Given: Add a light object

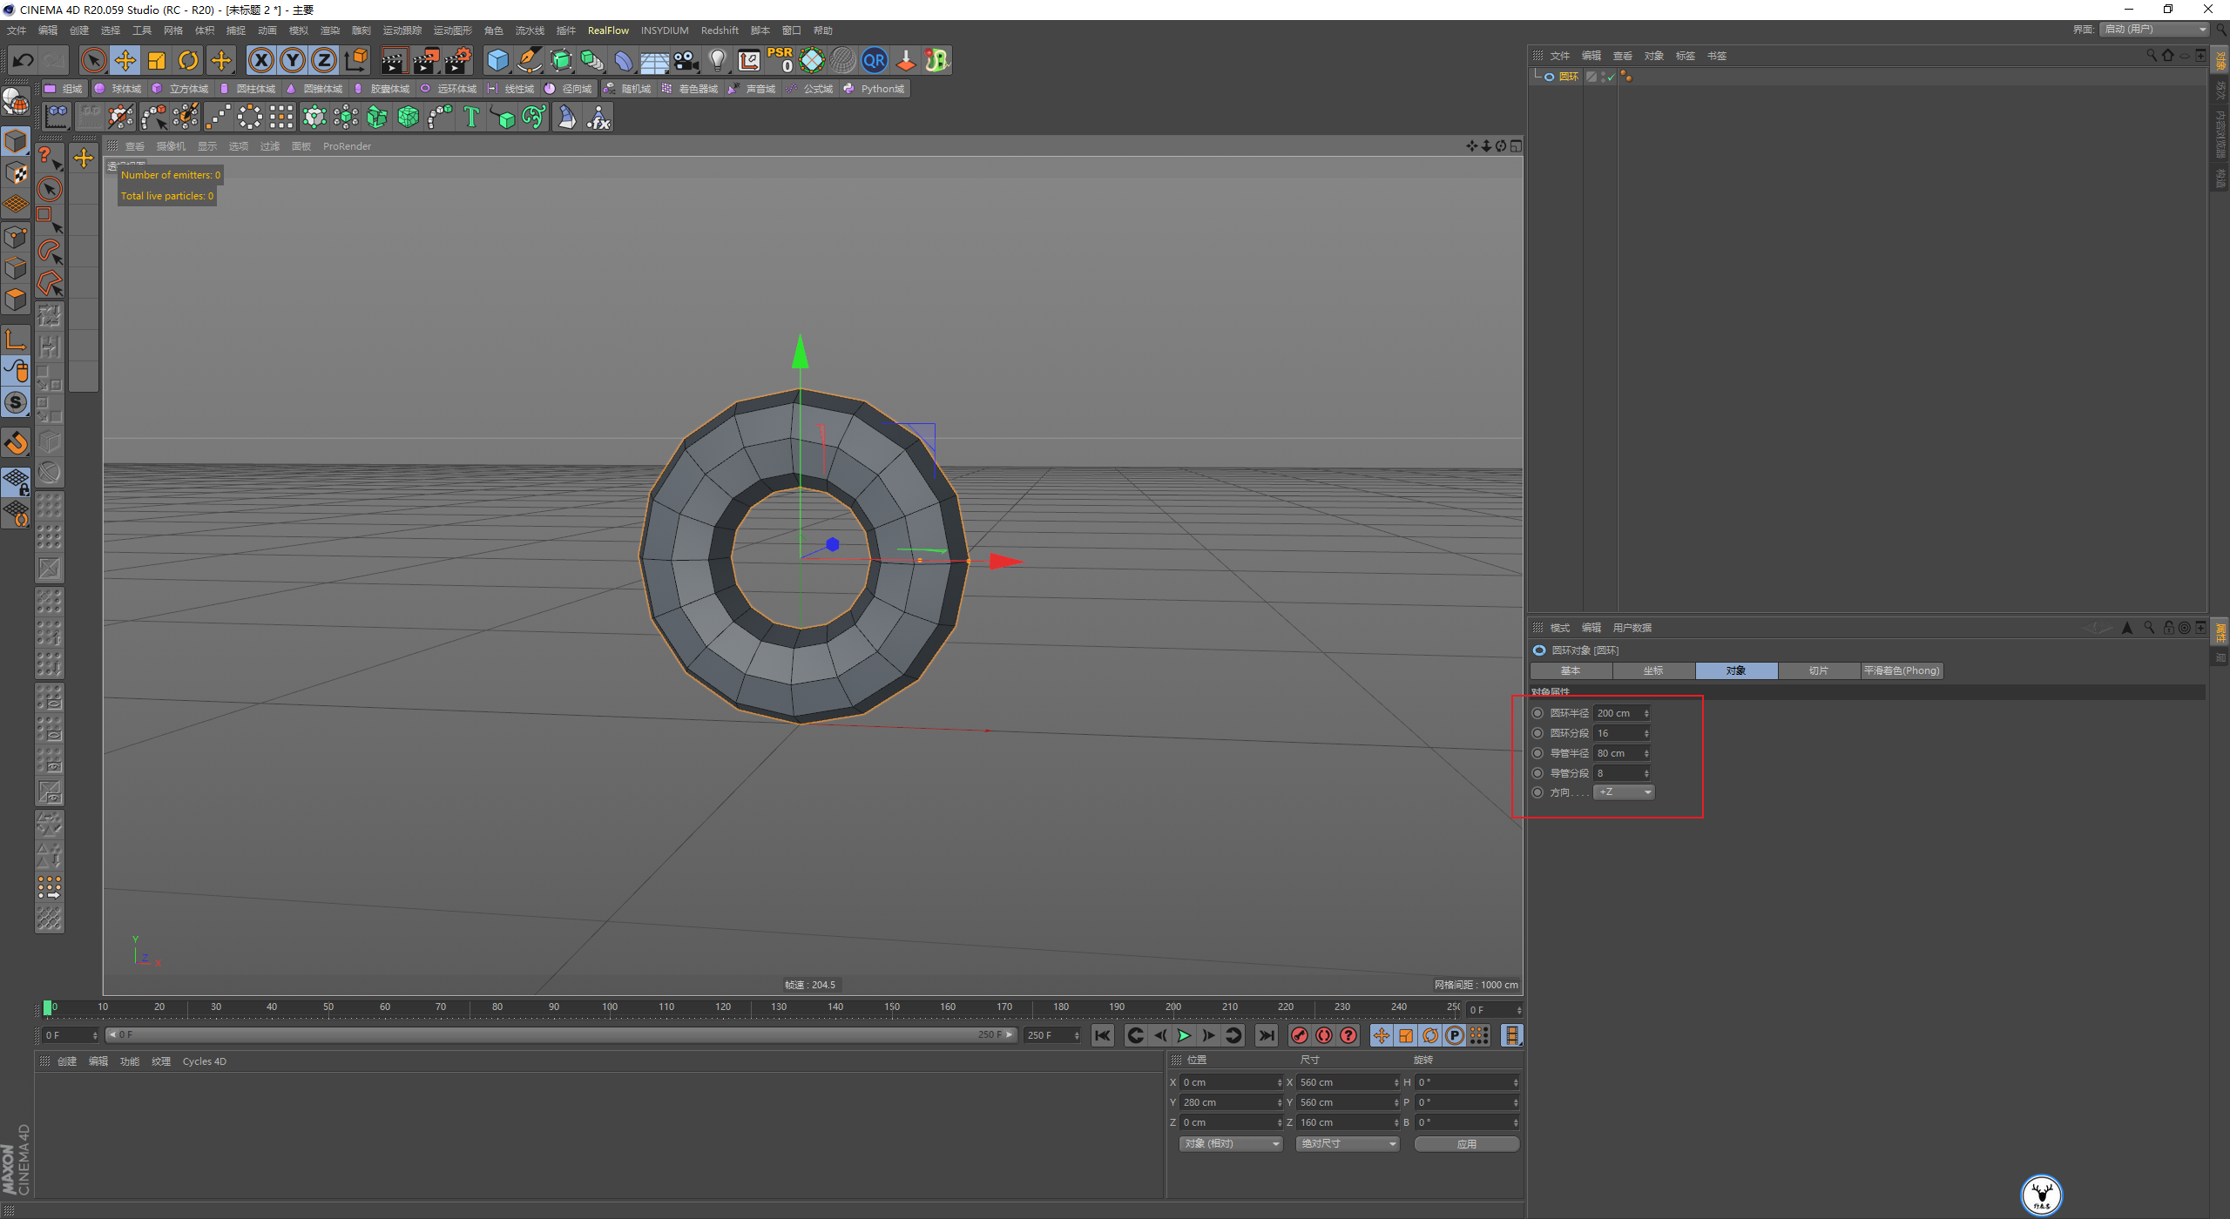Looking at the screenshot, I should tap(717, 60).
